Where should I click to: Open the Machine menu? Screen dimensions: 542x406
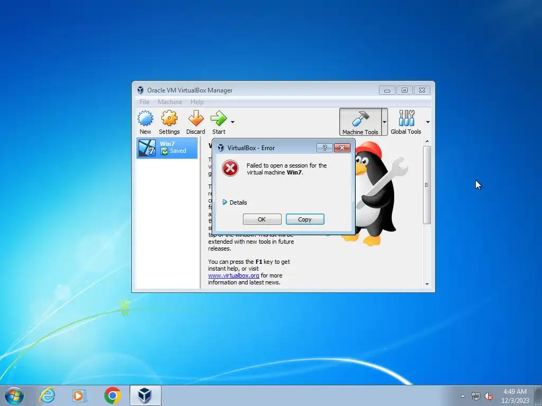point(170,102)
